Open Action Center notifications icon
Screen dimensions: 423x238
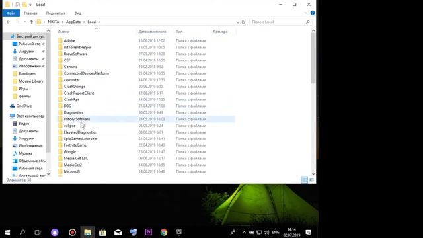308,232
